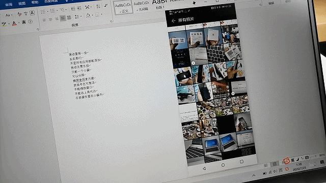Open shading color dropdown arrow
Image resolution: width=326 pixels, height=183 pixels.
93,15
